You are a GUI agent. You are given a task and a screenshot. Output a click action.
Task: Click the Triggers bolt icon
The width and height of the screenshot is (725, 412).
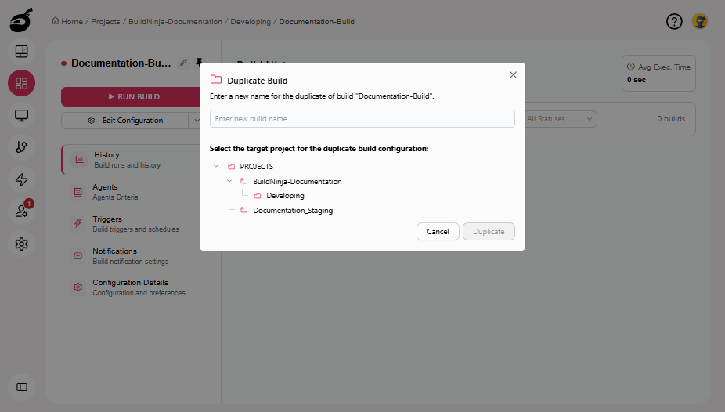pyautogui.click(x=78, y=224)
